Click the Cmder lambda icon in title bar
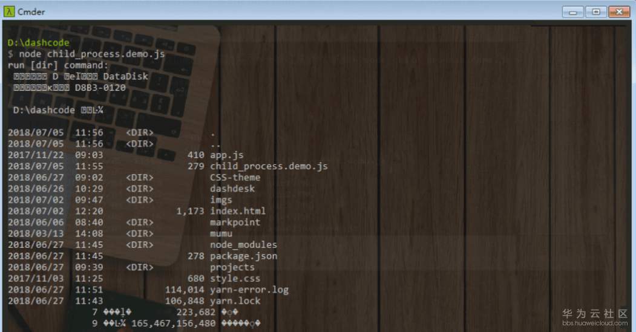636x332 pixels. click(x=9, y=11)
